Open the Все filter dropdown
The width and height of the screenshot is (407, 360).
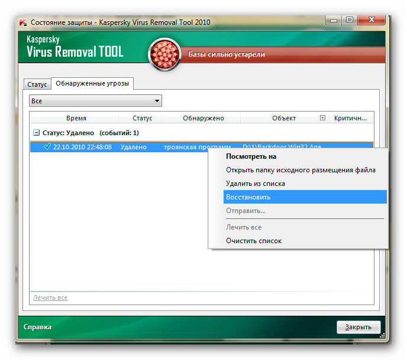95,101
